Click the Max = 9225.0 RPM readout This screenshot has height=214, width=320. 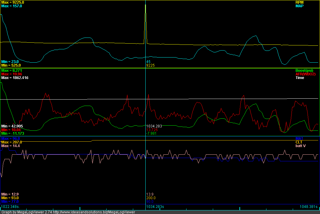[x=13, y=2]
